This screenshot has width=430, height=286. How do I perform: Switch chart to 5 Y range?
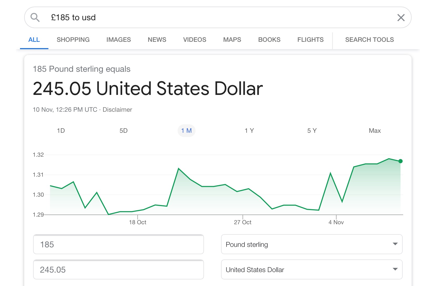(312, 131)
